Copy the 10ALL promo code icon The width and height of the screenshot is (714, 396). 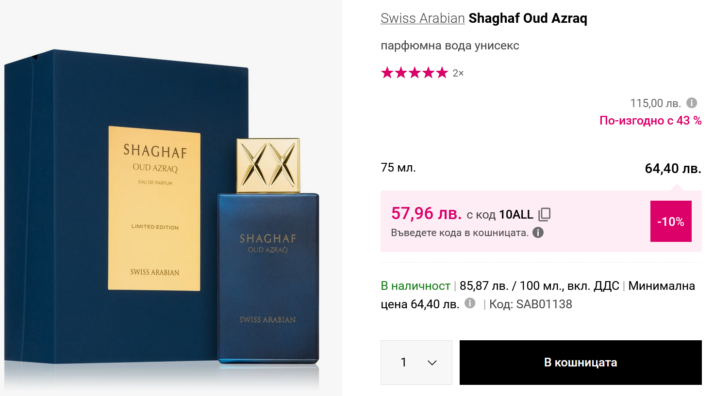click(x=545, y=214)
